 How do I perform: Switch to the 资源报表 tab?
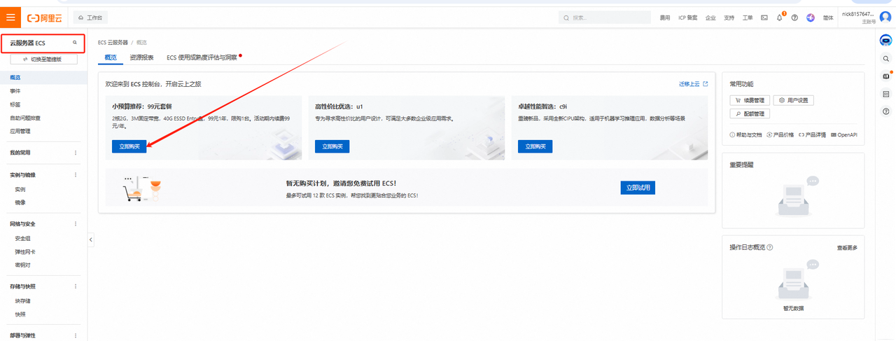tap(141, 57)
